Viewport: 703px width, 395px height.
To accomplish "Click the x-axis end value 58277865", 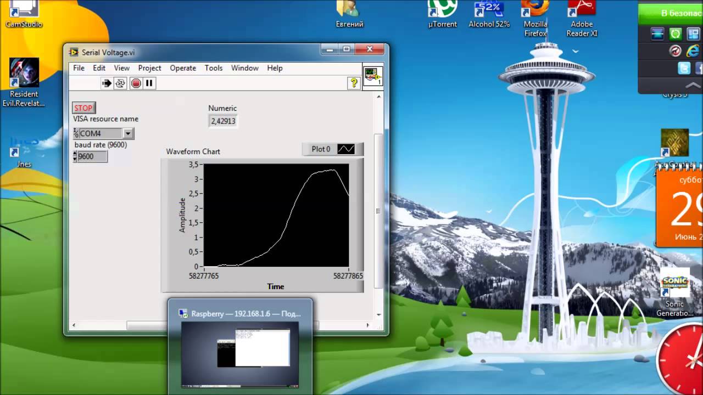I will [x=348, y=276].
